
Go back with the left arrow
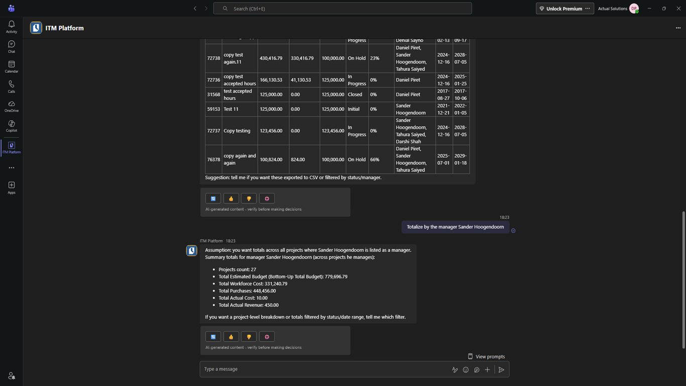[195, 9]
